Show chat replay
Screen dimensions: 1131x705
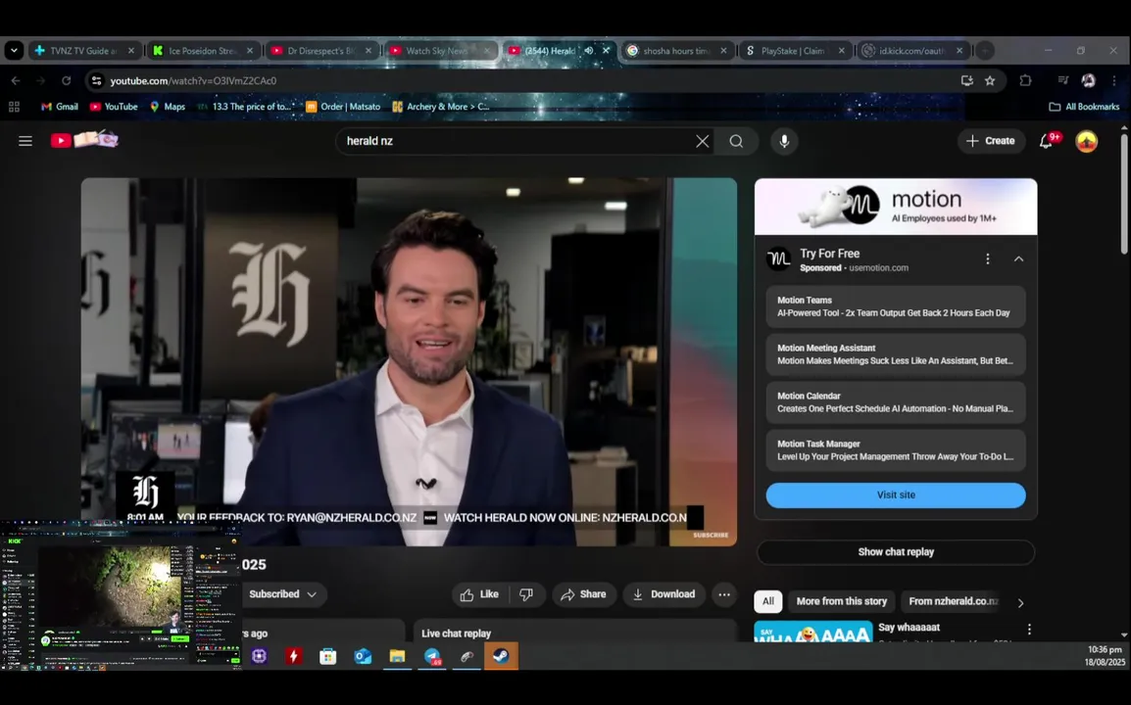(x=895, y=552)
